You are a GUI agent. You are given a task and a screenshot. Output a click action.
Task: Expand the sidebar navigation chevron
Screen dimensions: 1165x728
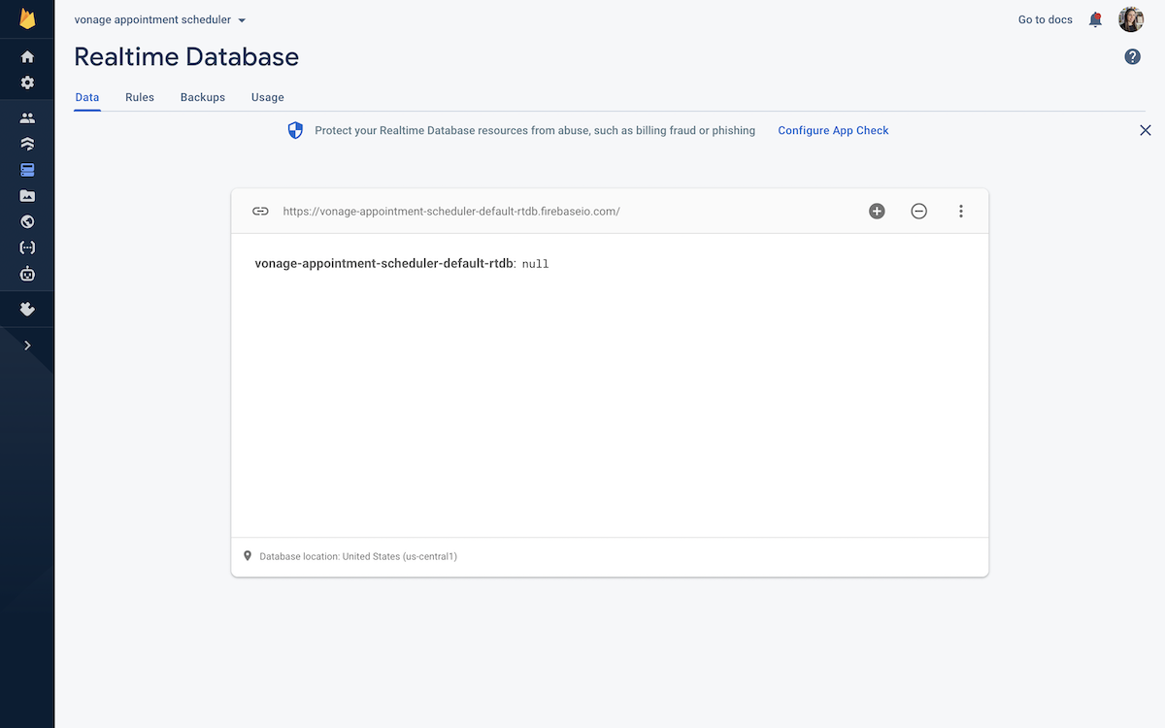pos(27,345)
